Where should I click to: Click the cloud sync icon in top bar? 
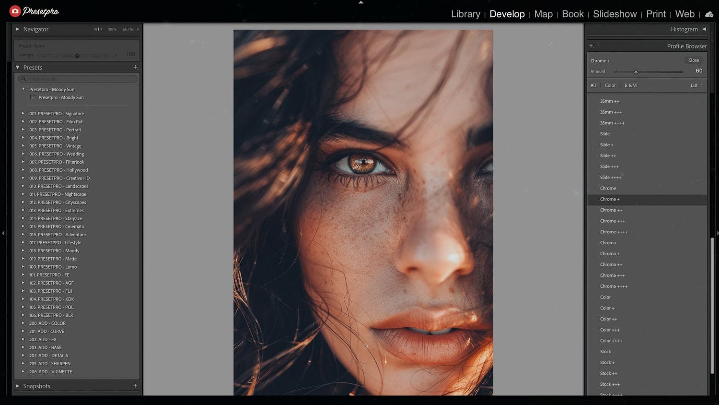tap(709, 14)
